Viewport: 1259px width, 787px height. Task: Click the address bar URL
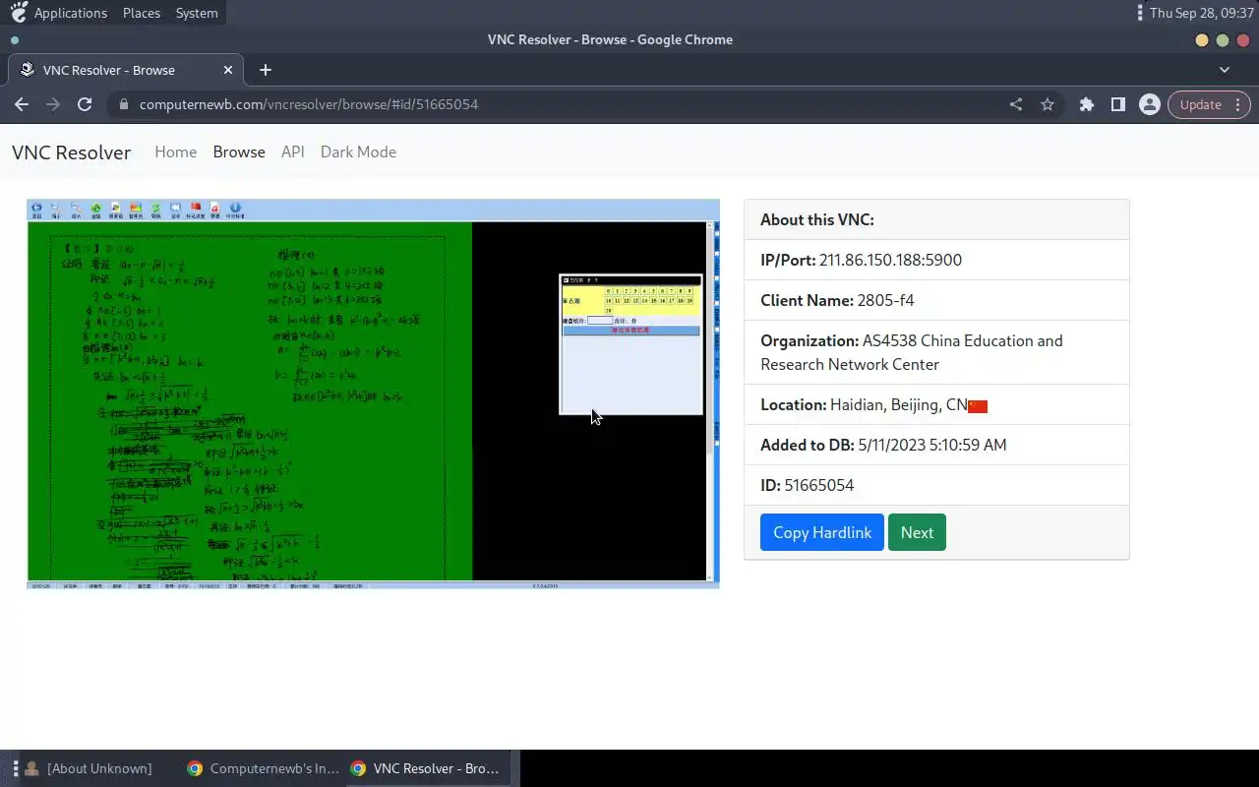click(309, 104)
